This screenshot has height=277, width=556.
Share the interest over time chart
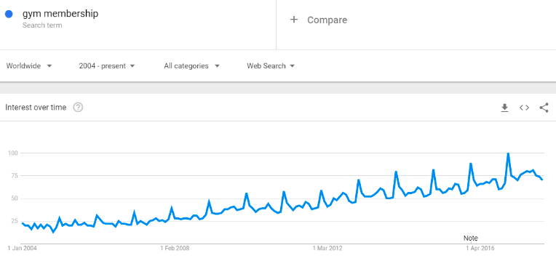[544, 108]
